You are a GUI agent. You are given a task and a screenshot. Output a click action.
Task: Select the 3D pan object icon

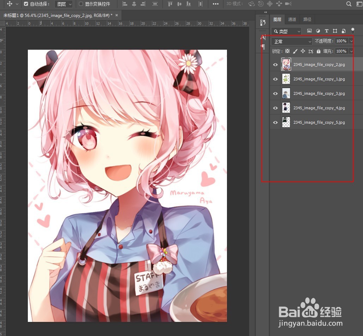click(x=270, y=4)
